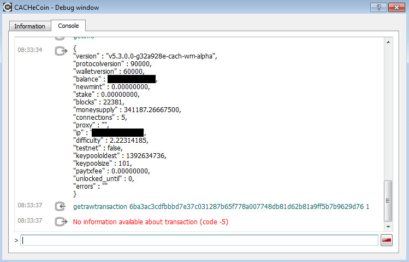Click the red 'No information available' error
Image resolution: width=409 pixels, height=262 pixels.
coord(151,222)
